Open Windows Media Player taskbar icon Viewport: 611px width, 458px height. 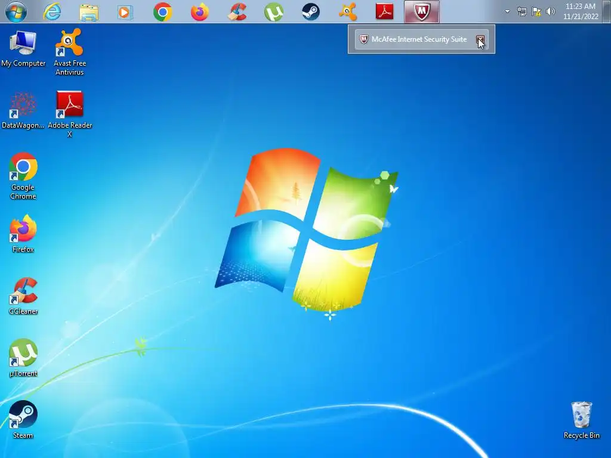(125, 12)
